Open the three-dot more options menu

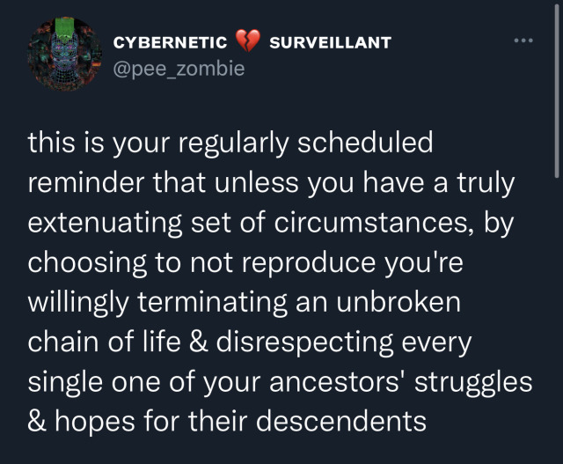pos(523,41)
